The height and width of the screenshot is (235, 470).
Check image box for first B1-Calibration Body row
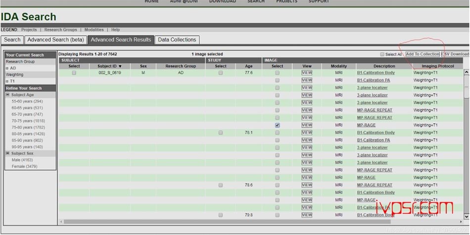click(277, 73)
